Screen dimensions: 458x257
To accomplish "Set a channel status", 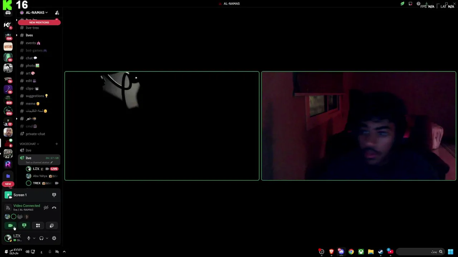I will coord(39,162).
